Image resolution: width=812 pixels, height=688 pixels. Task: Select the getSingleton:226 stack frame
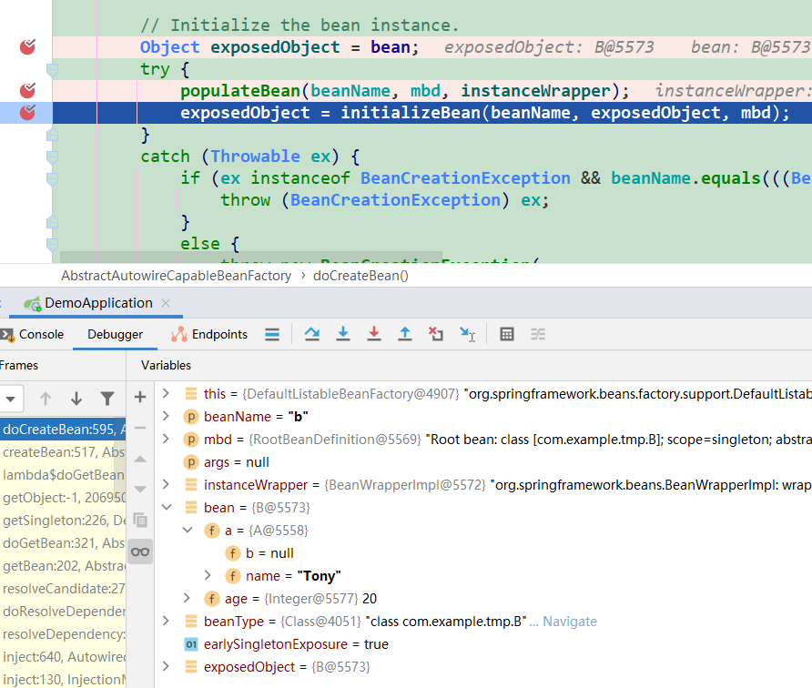pos(63,521)
